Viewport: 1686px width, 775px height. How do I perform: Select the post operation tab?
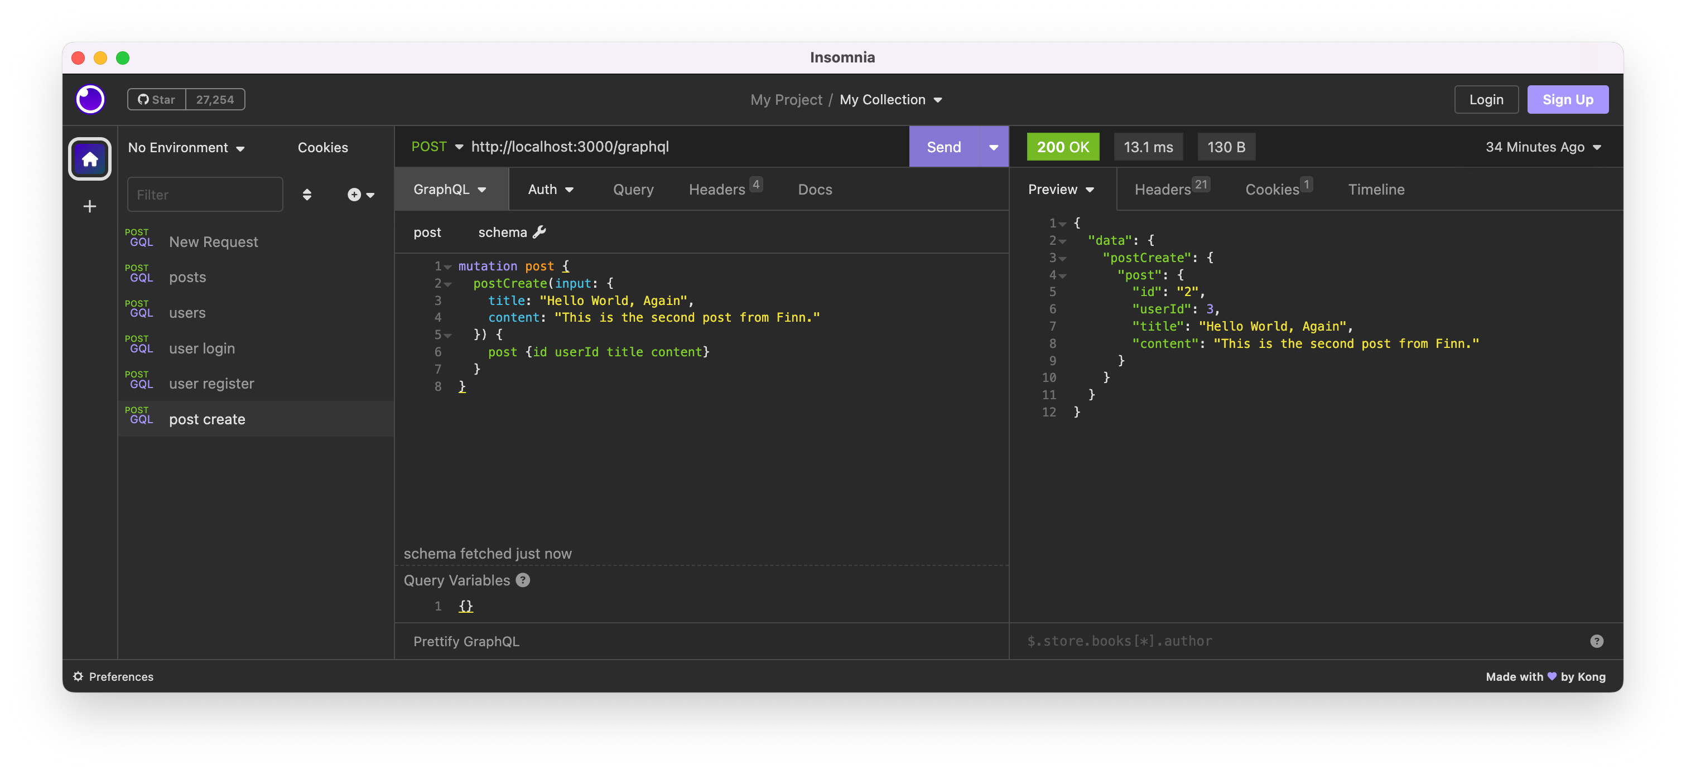click(x=427, y=232)
